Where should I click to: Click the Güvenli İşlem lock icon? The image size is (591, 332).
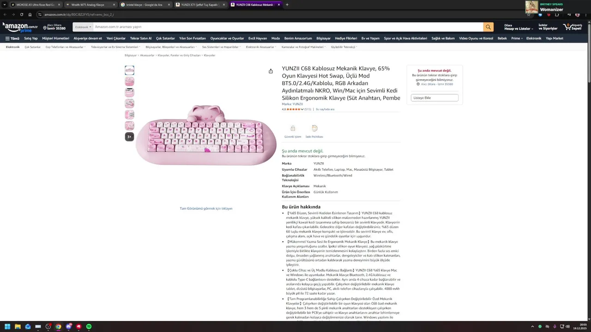click(x=293, y=128)
